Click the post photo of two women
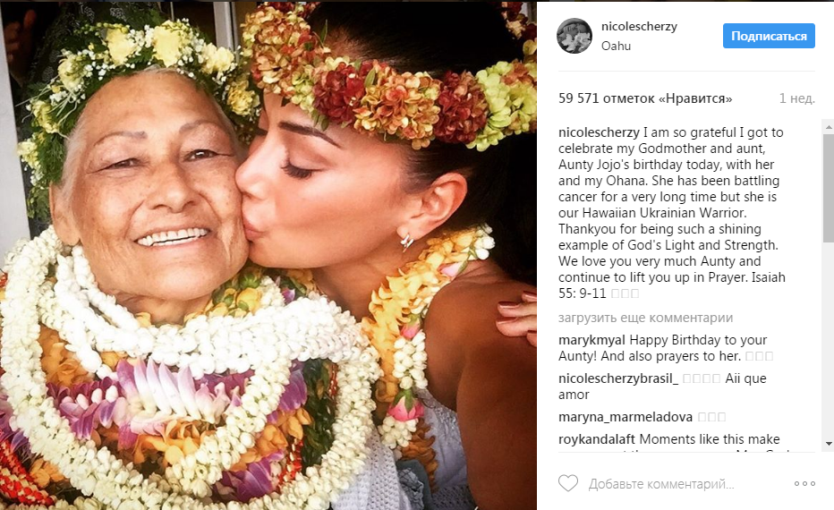The image size is (834, 510). [x=268, y=255]
